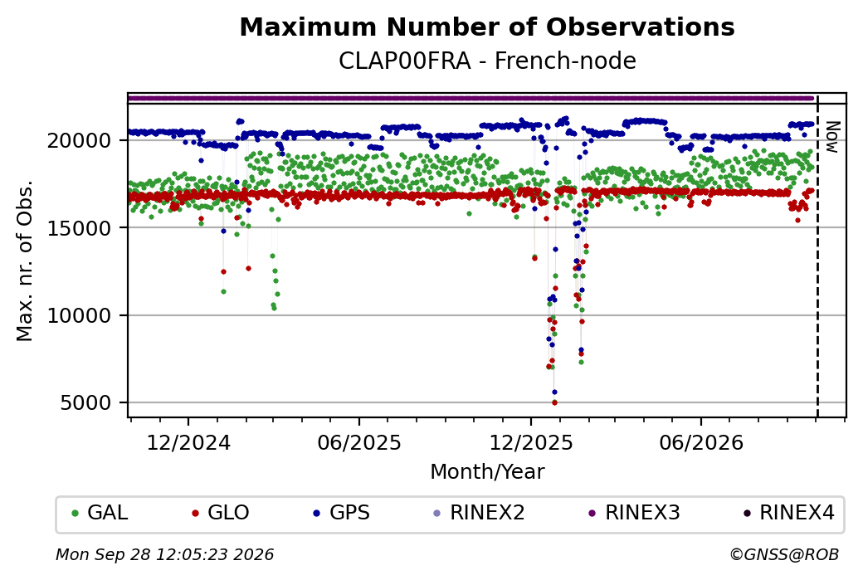Viewport: 863px width, 580px height.
Task: Click the 06/2026 x-axis tick label
Action: (701, 443)
